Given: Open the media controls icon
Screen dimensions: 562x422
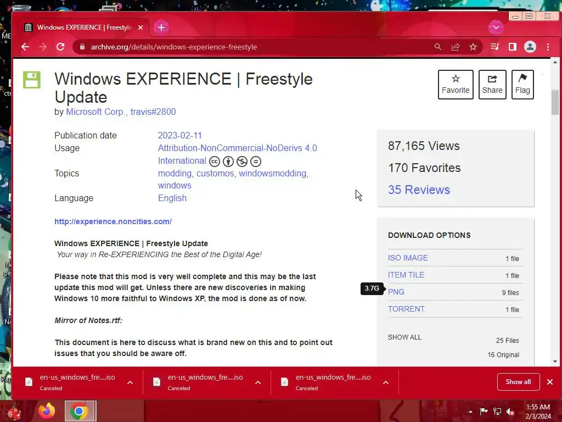Looking at the screenshot, I should [x=495, y=47].
